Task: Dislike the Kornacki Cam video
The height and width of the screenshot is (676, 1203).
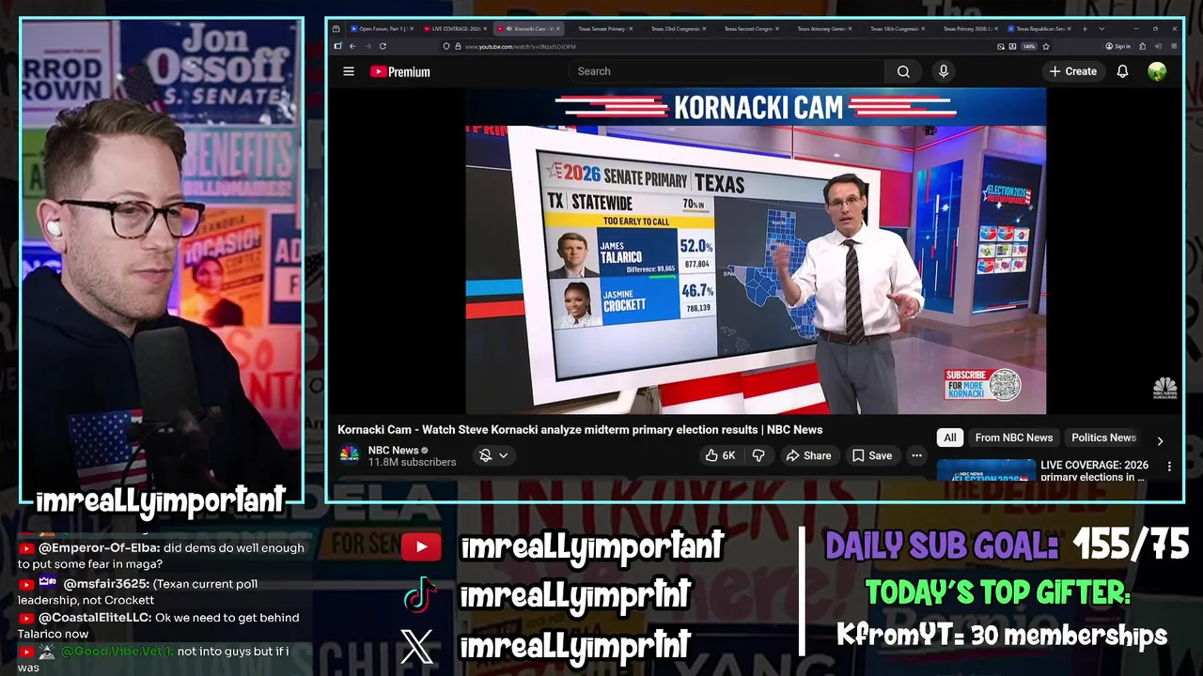Action: (x=758, y=455)
